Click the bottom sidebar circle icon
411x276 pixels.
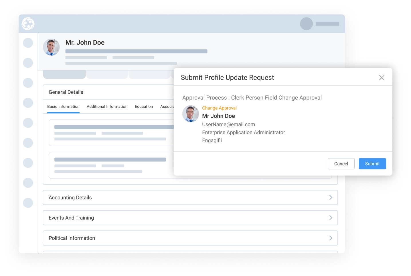pos(28,203)
